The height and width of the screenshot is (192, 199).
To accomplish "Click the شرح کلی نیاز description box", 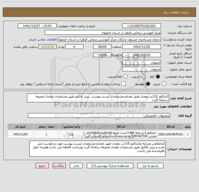I will point(98,98).
